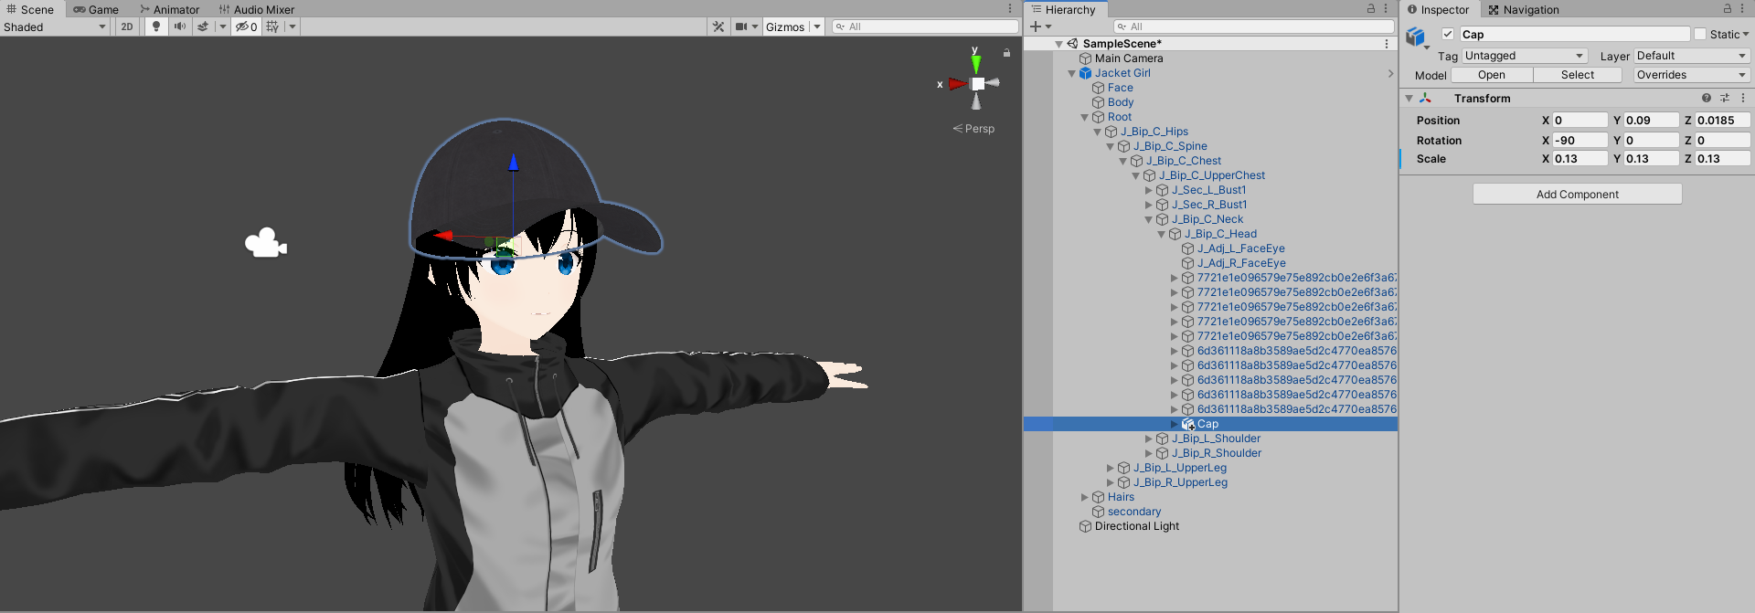Open Jacket Girl prefab chevron arrow
The height and width of the screenshot is (613, 1755).
click(x=1390, y=73)
